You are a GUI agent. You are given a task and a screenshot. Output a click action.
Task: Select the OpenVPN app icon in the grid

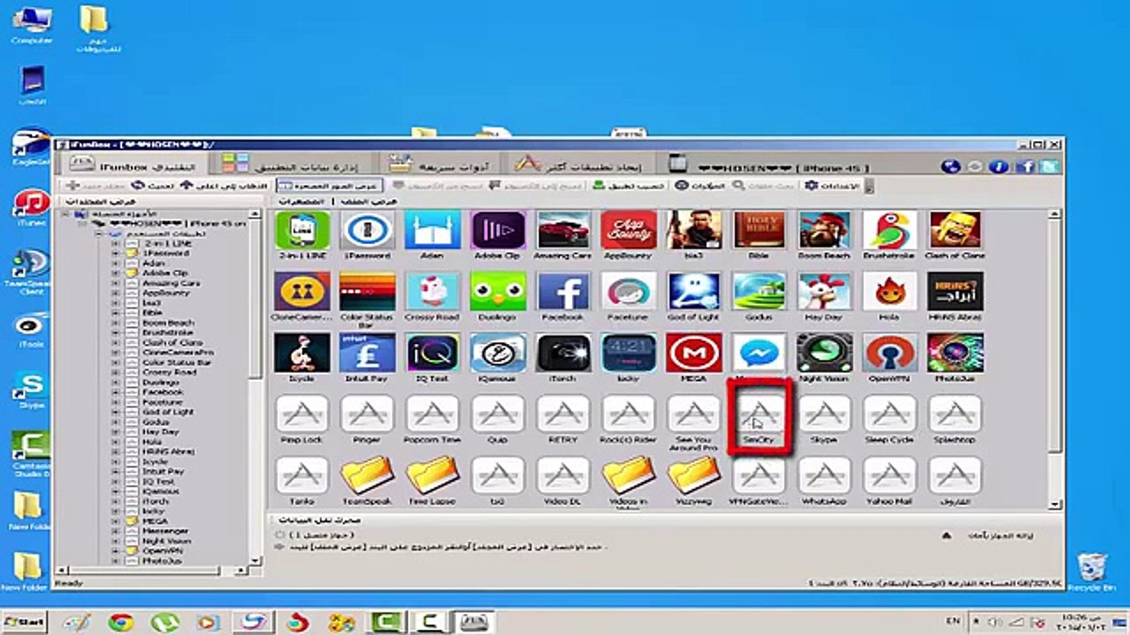click(889, 353)
